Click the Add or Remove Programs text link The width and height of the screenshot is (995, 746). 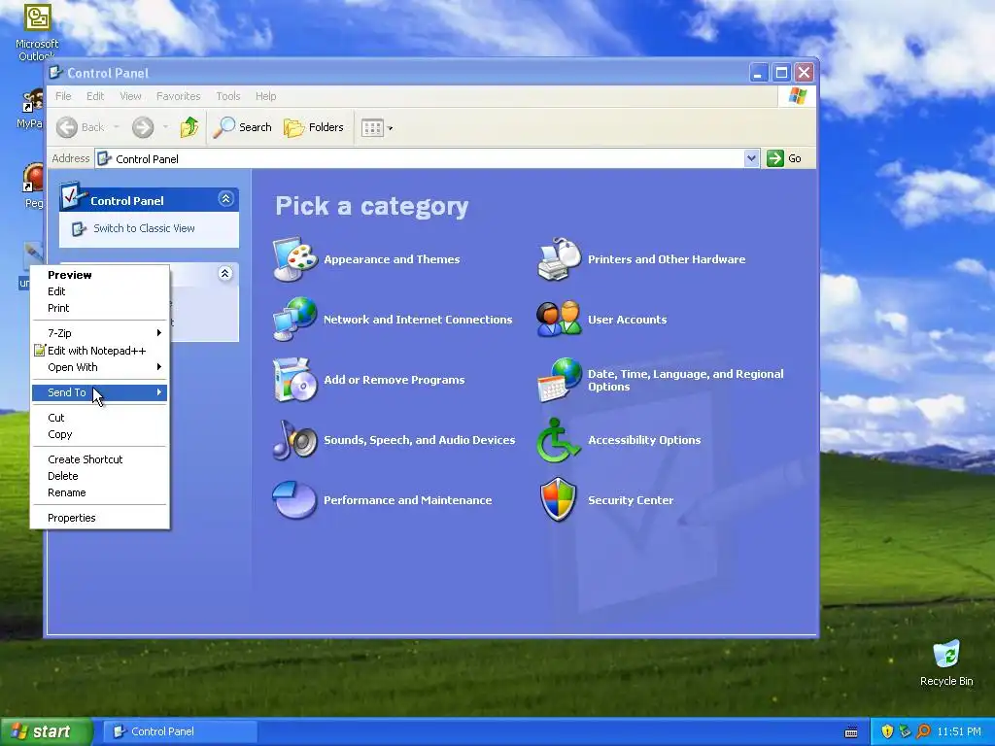(x=395, y=380)
